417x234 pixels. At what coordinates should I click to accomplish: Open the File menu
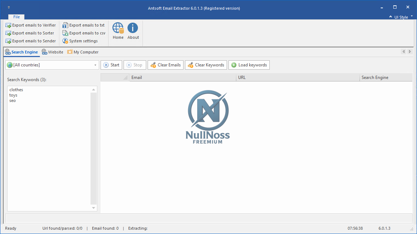16,17
